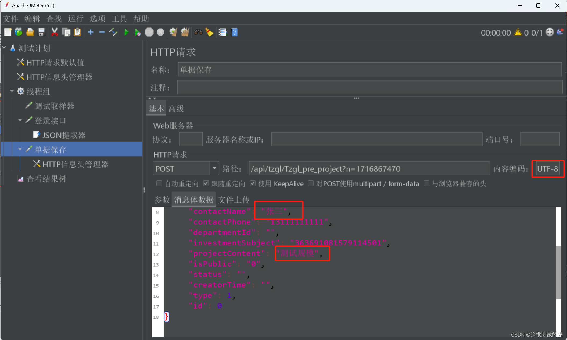Screen dimensions: 567x340
Task: Select HTTP请求默认值 in tree
Action: point(51,62)
